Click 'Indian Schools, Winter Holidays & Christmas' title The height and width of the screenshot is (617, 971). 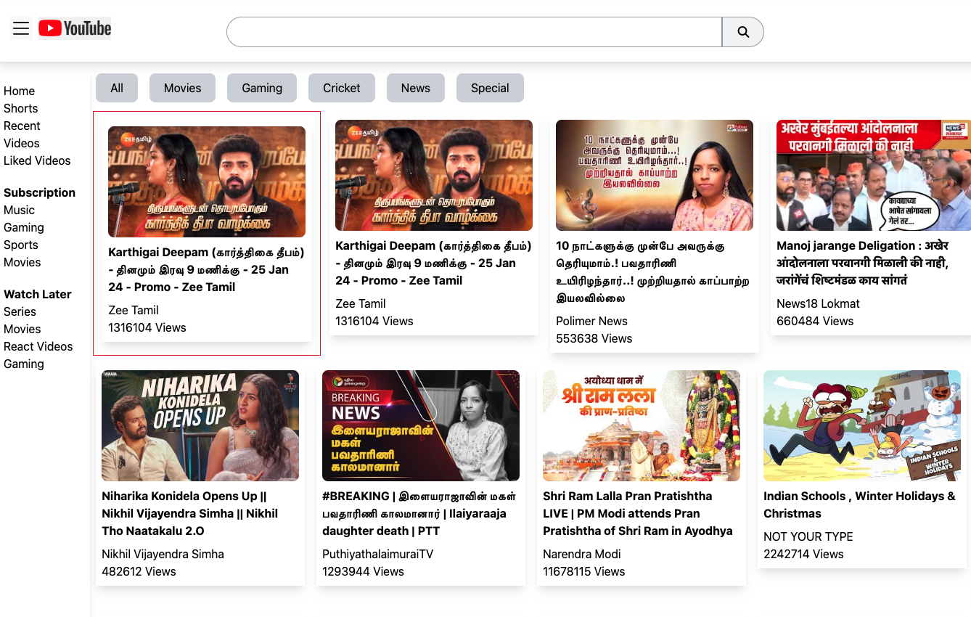859,504
